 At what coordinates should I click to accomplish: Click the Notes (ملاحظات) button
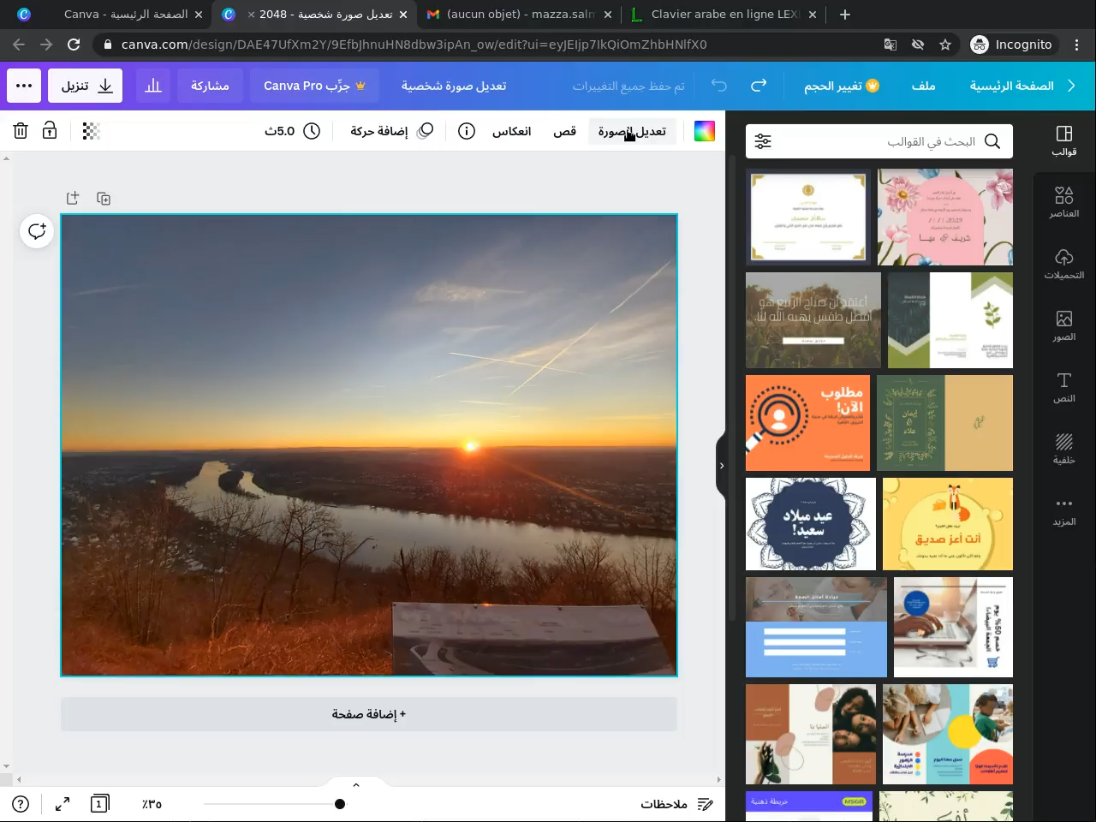677,804
